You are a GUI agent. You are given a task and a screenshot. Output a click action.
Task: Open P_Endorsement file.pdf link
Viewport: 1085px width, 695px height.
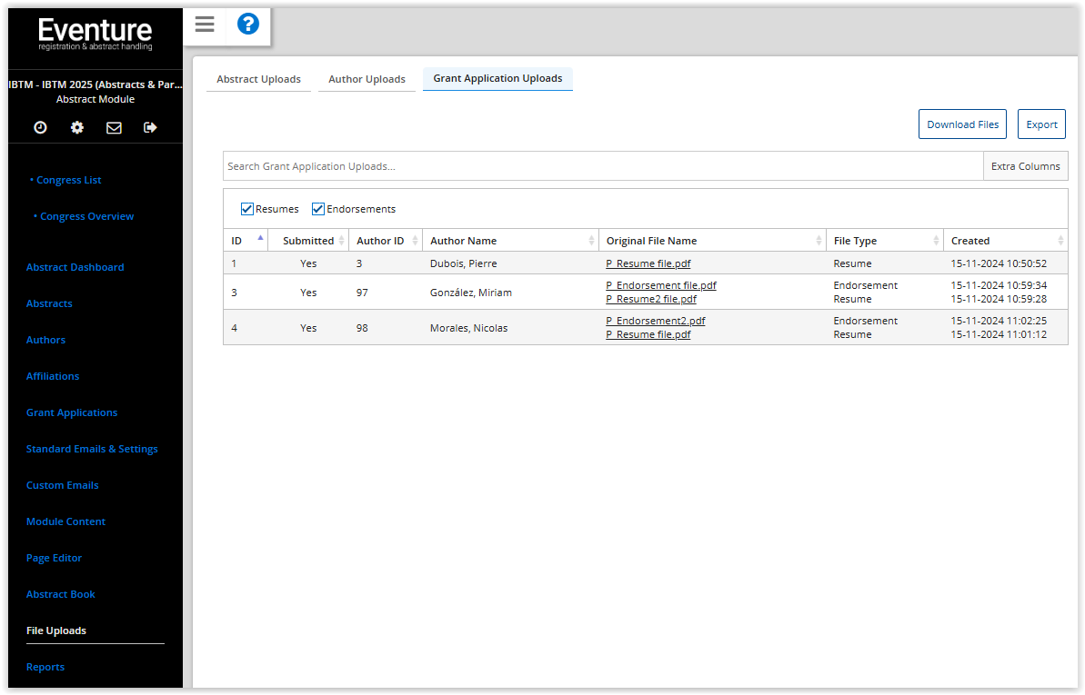point(661,285)
